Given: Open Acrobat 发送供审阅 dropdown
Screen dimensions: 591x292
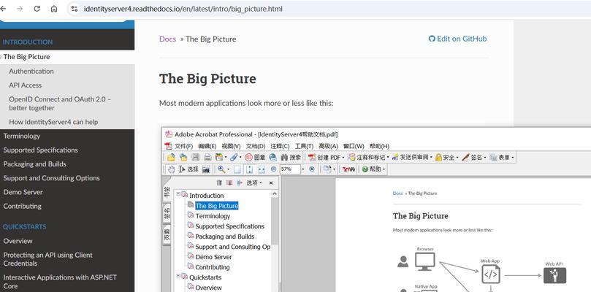Looking at the screenshot, I should [411, 157].
